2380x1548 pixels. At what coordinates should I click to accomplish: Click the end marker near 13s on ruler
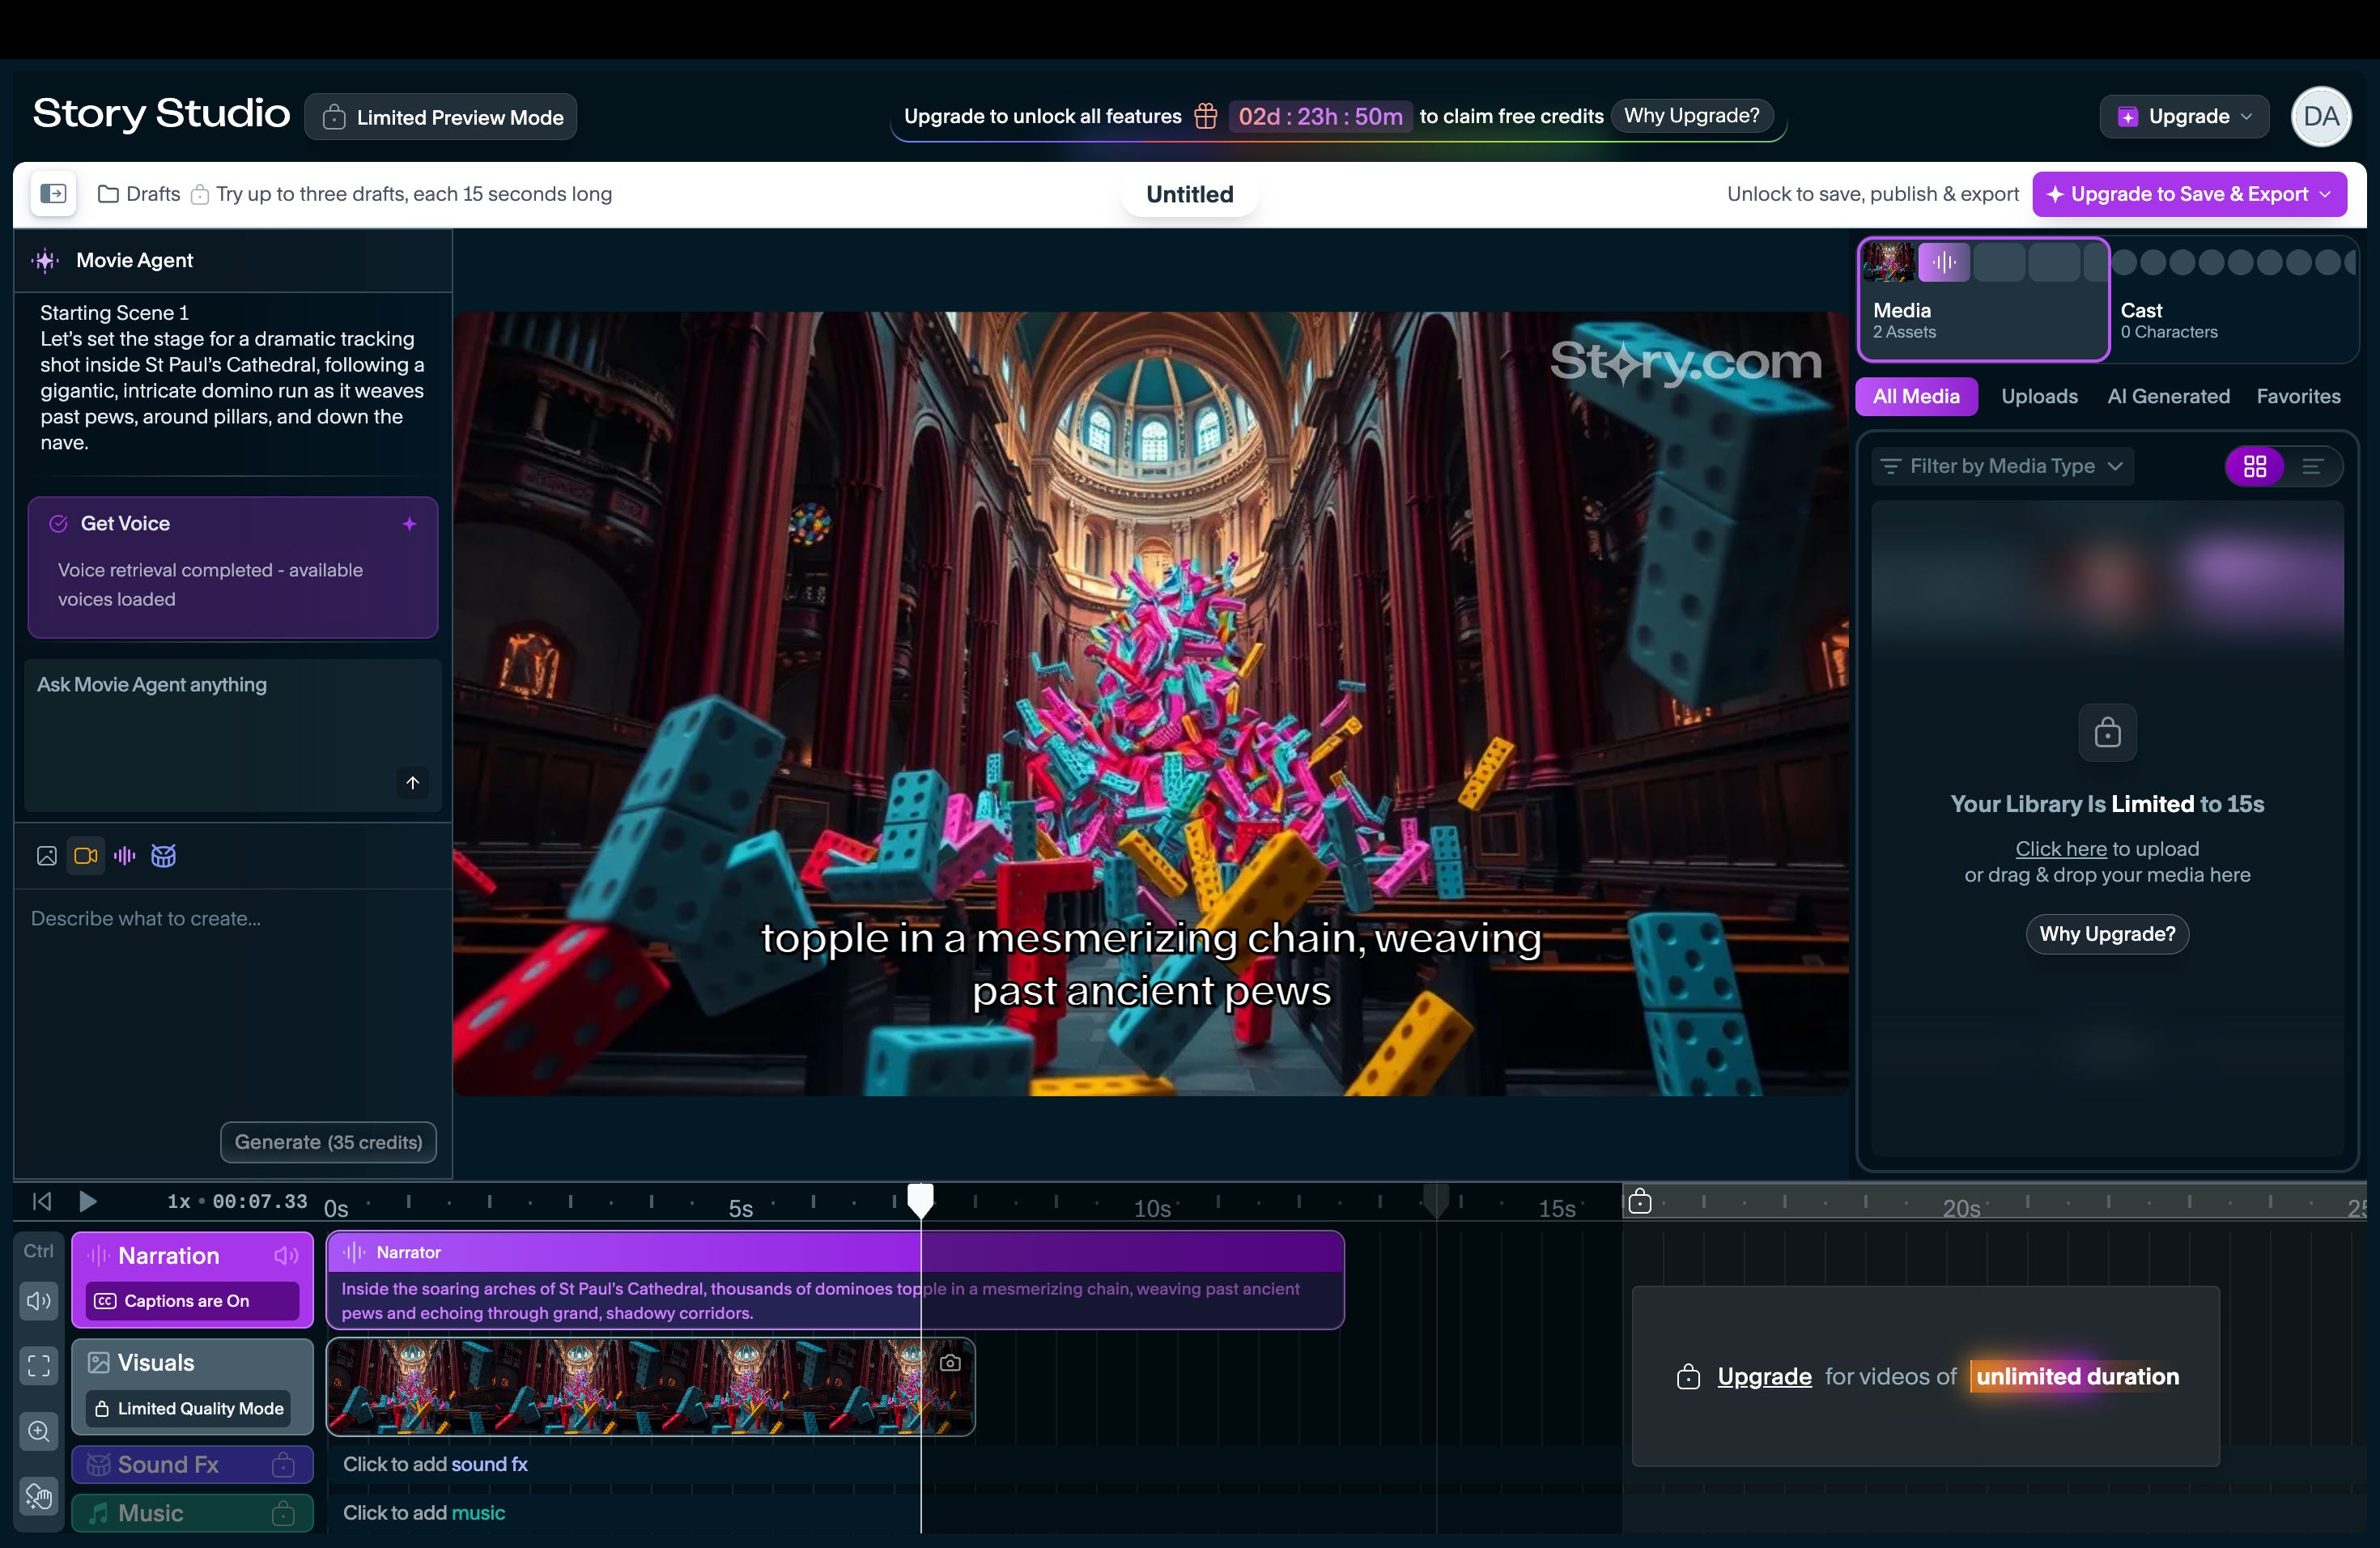[x=1436, y=1199]
